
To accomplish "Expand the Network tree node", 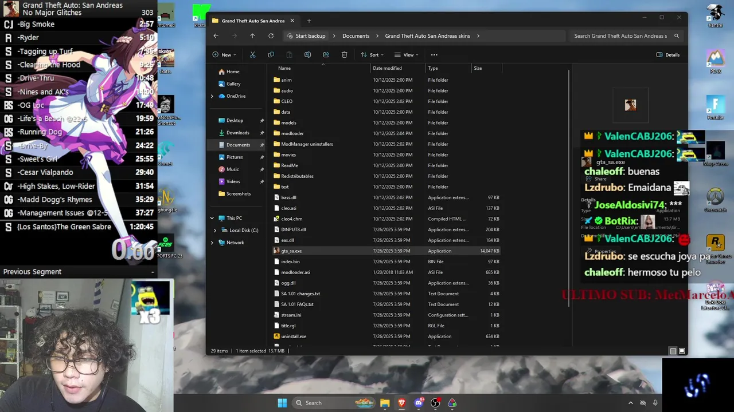I will coord(212,243).
